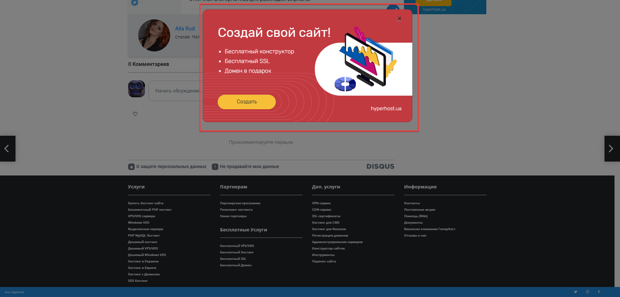Open Бесплатный Домен footer link
This screenshot has width=620, height=297.
[x=236, y=265]
